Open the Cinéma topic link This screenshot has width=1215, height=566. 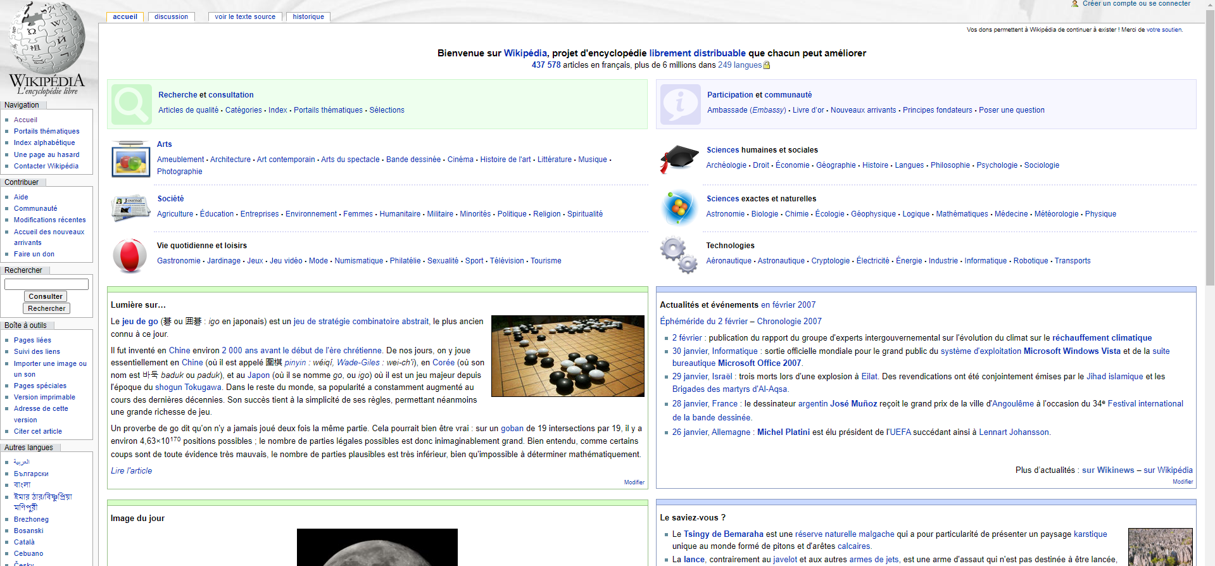point(460,160)
